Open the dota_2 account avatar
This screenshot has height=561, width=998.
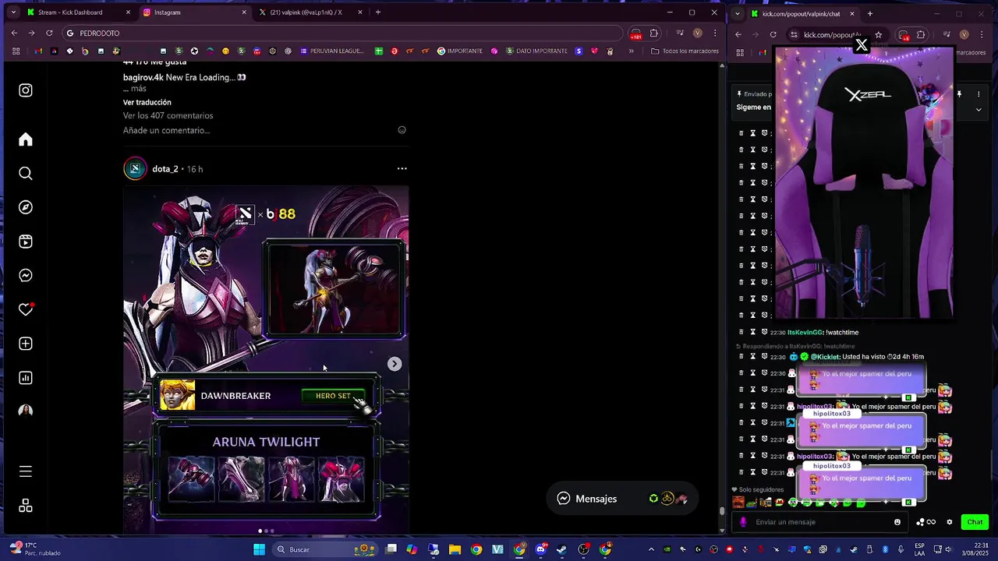(x=135, y=168)
